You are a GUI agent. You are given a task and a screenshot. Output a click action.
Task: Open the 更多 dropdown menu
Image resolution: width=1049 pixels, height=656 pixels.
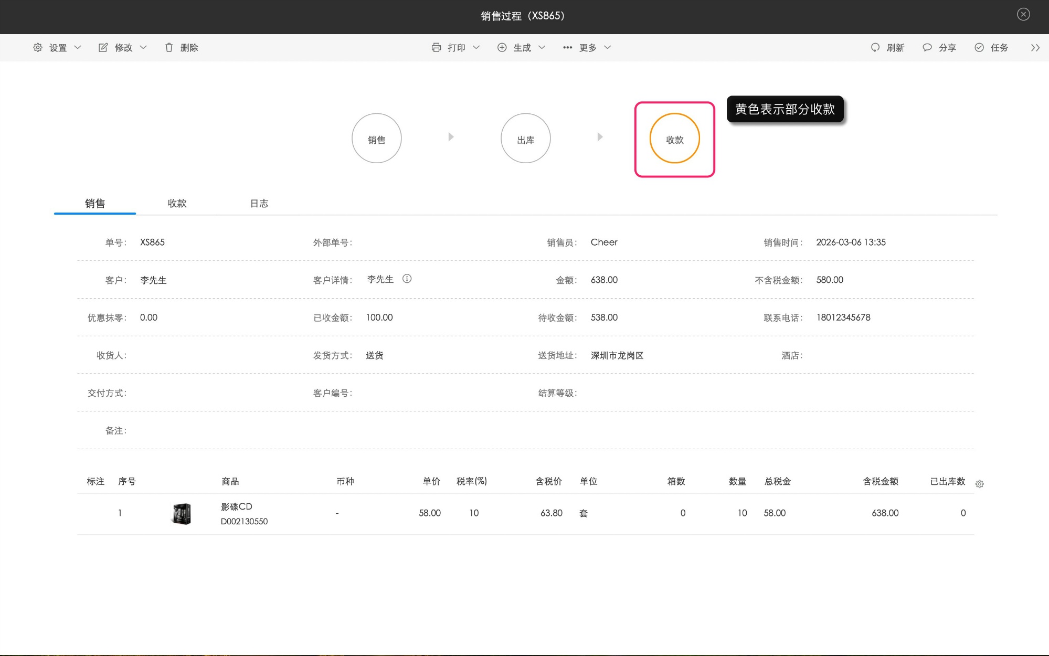[587, 47]
